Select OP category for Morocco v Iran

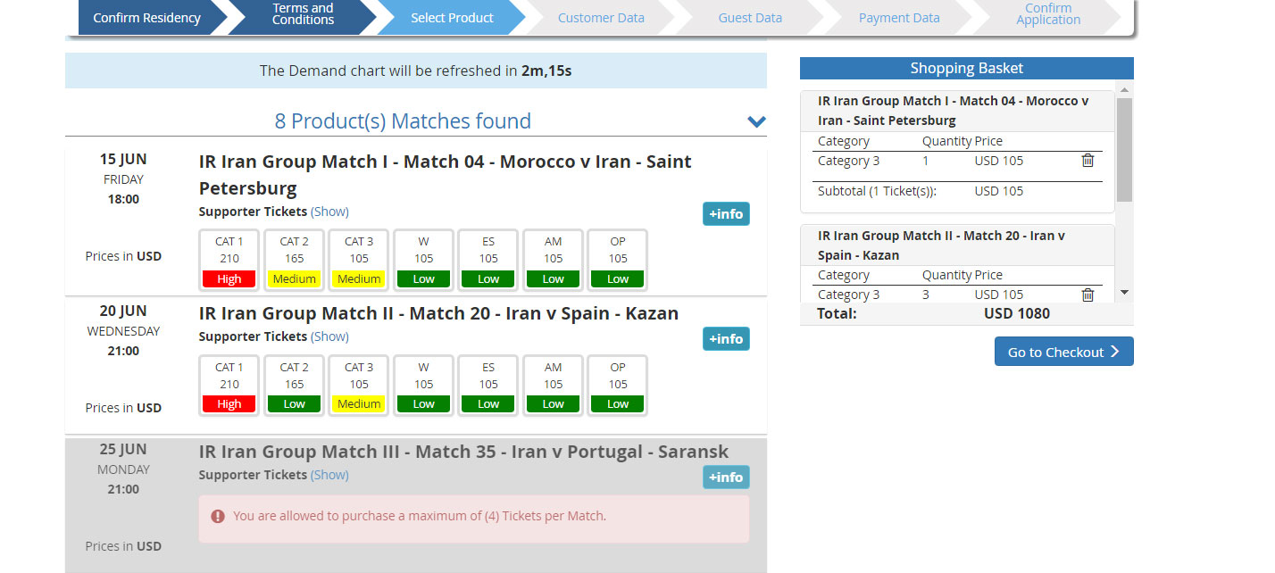pyautogui.click(x=618, y=260)
